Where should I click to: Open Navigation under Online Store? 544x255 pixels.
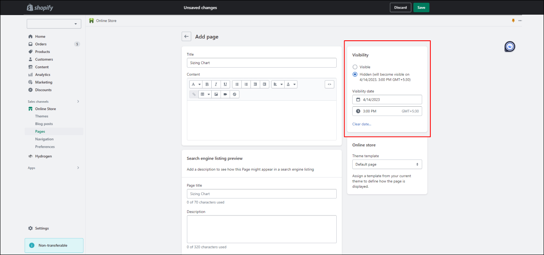point(44,139)
